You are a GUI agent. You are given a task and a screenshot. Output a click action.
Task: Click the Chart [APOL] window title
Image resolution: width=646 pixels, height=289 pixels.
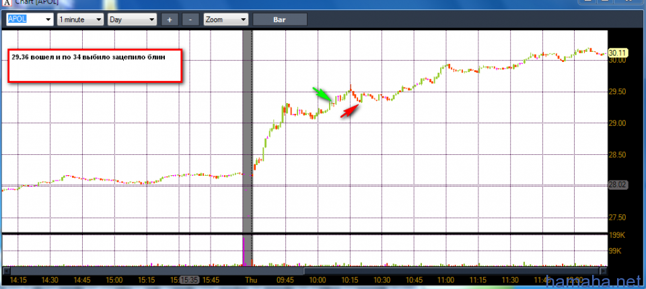[x=36, y=2]
